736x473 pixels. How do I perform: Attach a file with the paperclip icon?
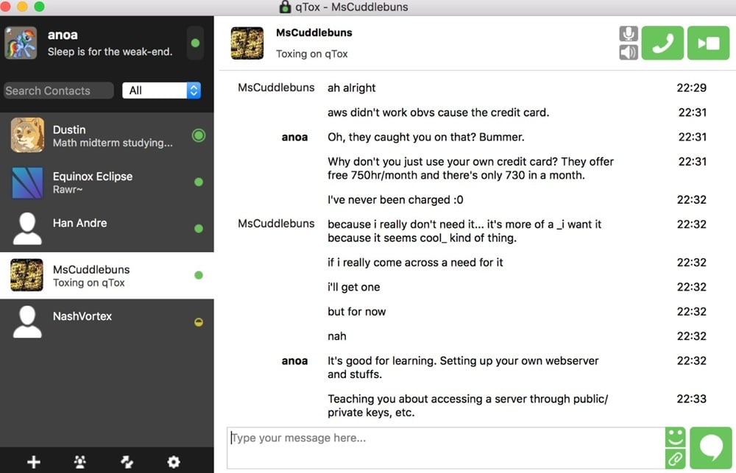coord(676,458)
